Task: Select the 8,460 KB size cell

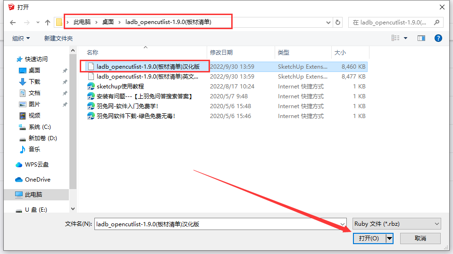Action: (x=353, y=66)
